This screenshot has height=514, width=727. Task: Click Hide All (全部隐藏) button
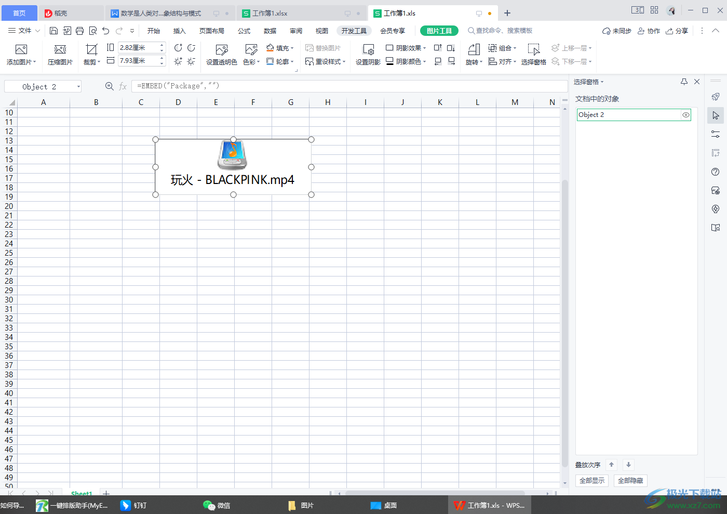pyautogui.click(x=630, y=481)
